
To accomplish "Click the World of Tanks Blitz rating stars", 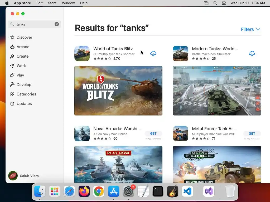I will click(x=102, y=59).
